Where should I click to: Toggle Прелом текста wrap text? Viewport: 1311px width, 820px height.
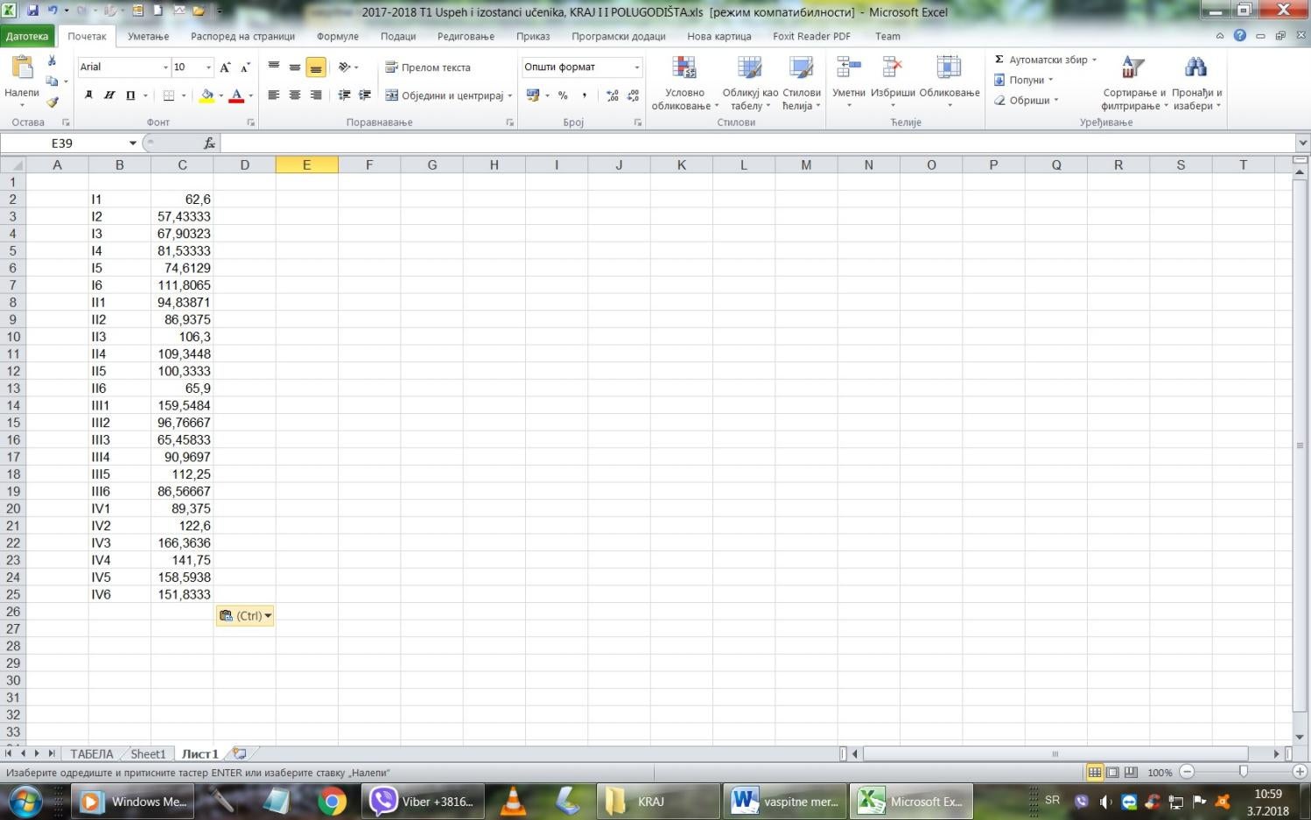point(428,67)
